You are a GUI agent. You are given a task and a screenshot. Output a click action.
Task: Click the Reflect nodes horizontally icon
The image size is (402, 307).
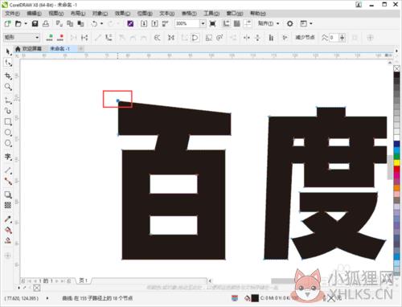pos(246,38)
